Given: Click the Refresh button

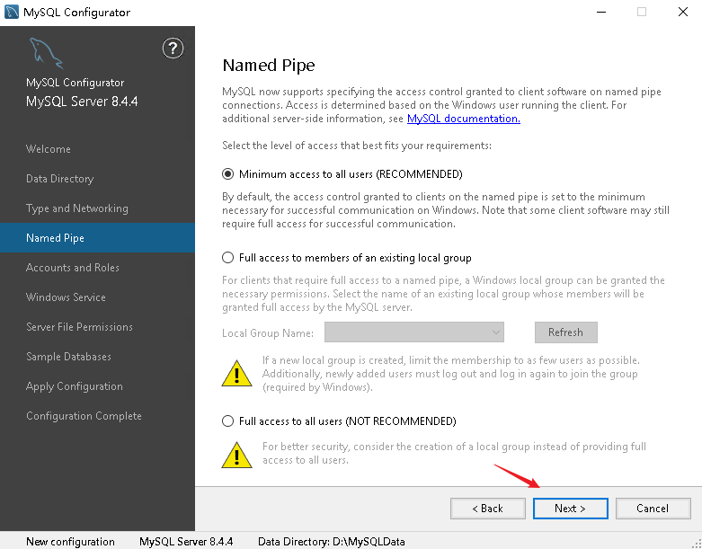Looking at the screenshot, I should [566, 332].
